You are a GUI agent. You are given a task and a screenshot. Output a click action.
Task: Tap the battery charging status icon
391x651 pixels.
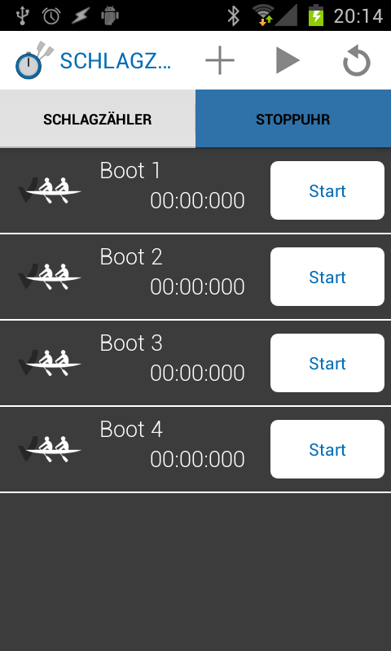[x=316, y=15]
